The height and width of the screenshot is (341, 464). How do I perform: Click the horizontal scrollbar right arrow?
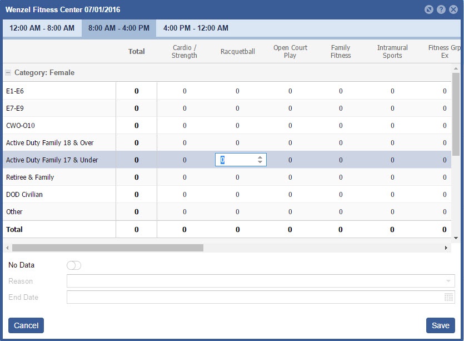click(x=446, y=248)
